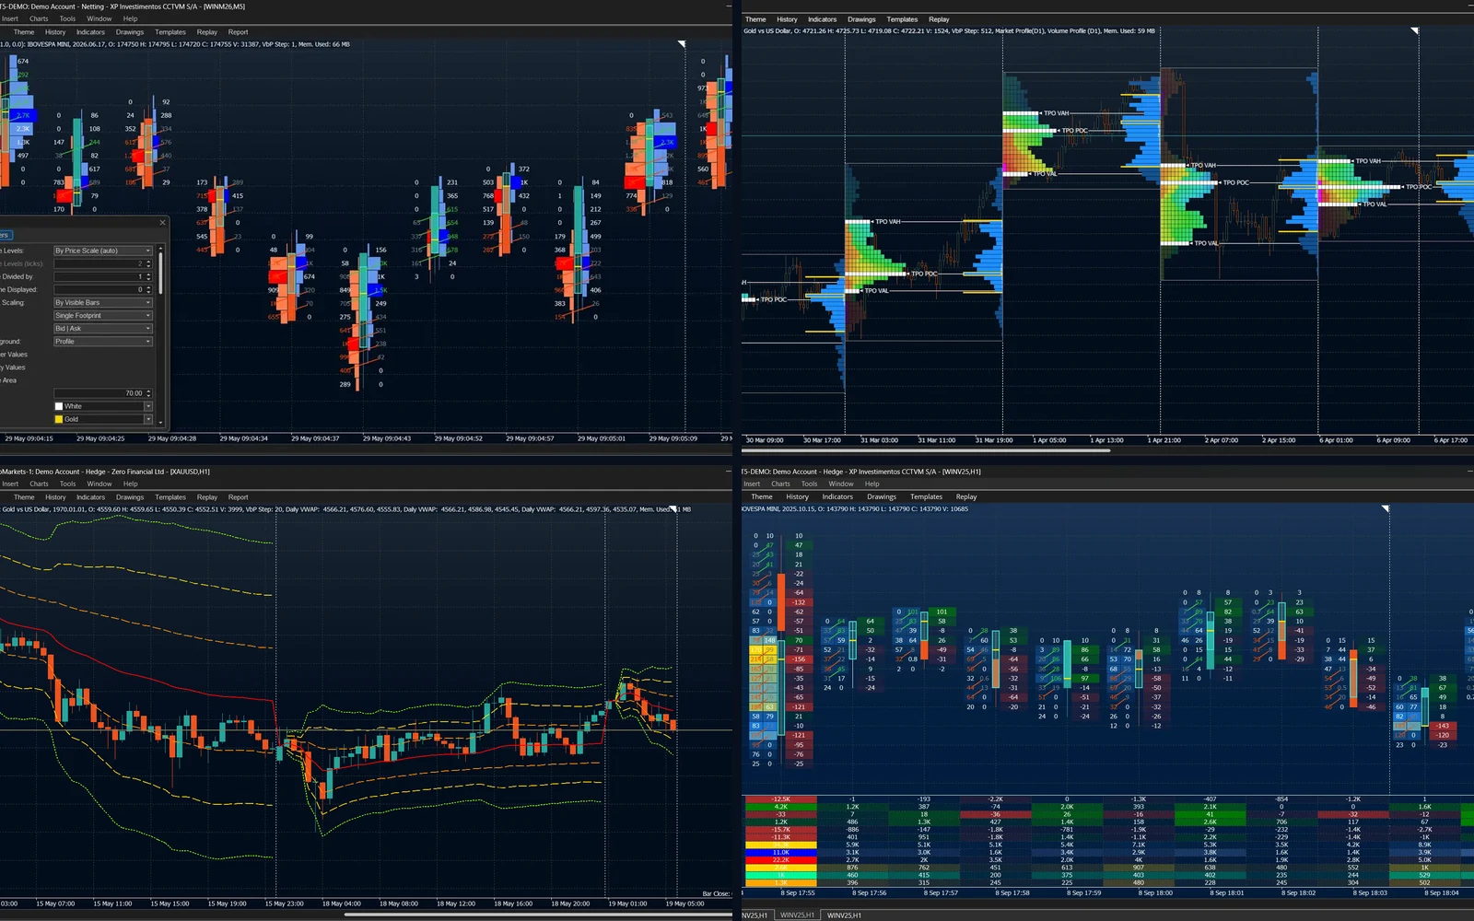Open the 'By Visible Bars' scaling dropdown
Image resolution: width=1474 pixels, height=921 pixels.
tap(102, 302)
